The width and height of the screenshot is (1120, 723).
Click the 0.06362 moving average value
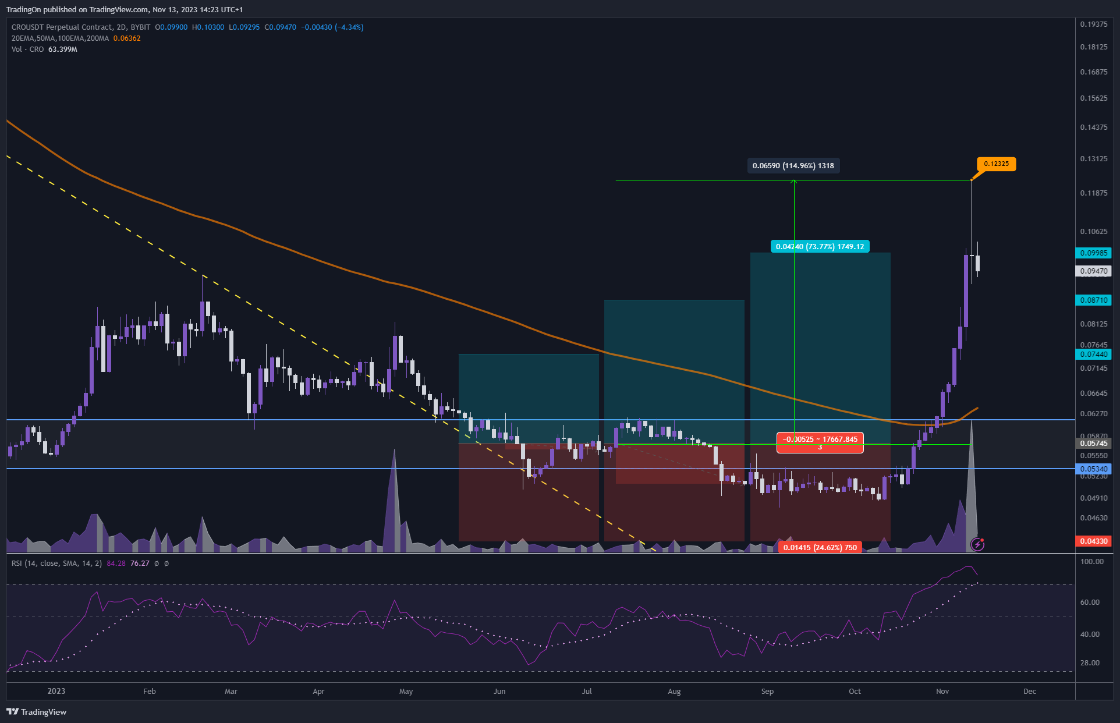[x=127, y=38]
